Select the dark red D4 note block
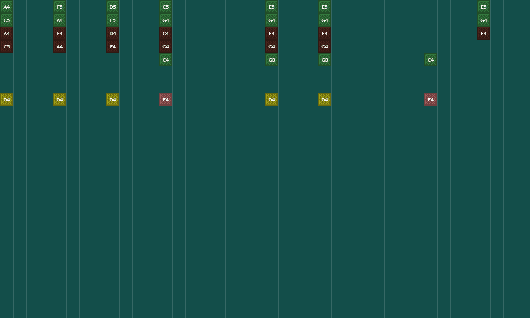The height and width of the screenshot is (318, 530). pyautogui.click(x=113, y=33)
